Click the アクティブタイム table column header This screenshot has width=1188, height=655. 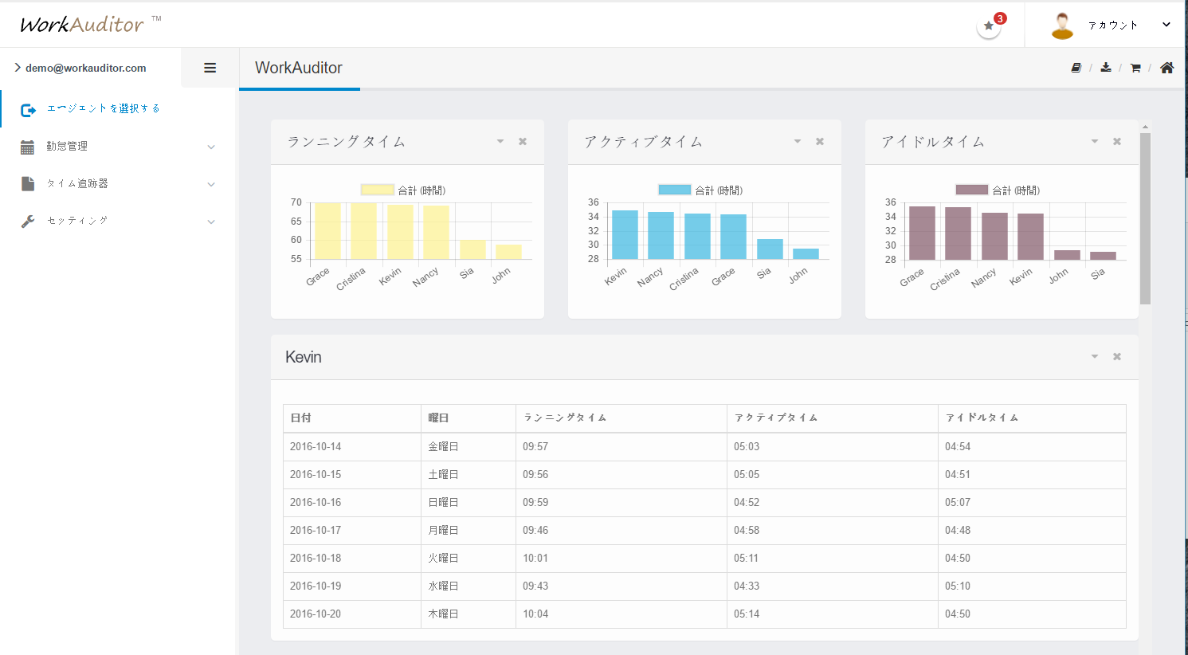[x=833, y=418]
